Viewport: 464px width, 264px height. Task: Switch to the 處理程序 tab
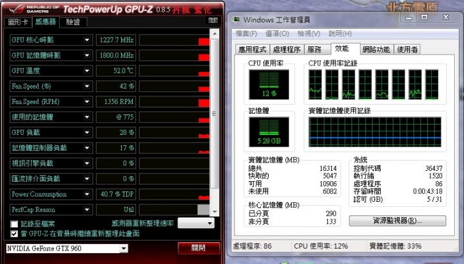[x=287, y=49]
